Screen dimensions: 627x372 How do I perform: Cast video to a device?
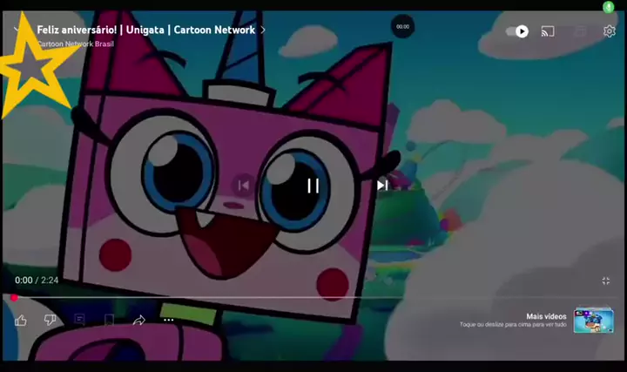tap(548, 31)
